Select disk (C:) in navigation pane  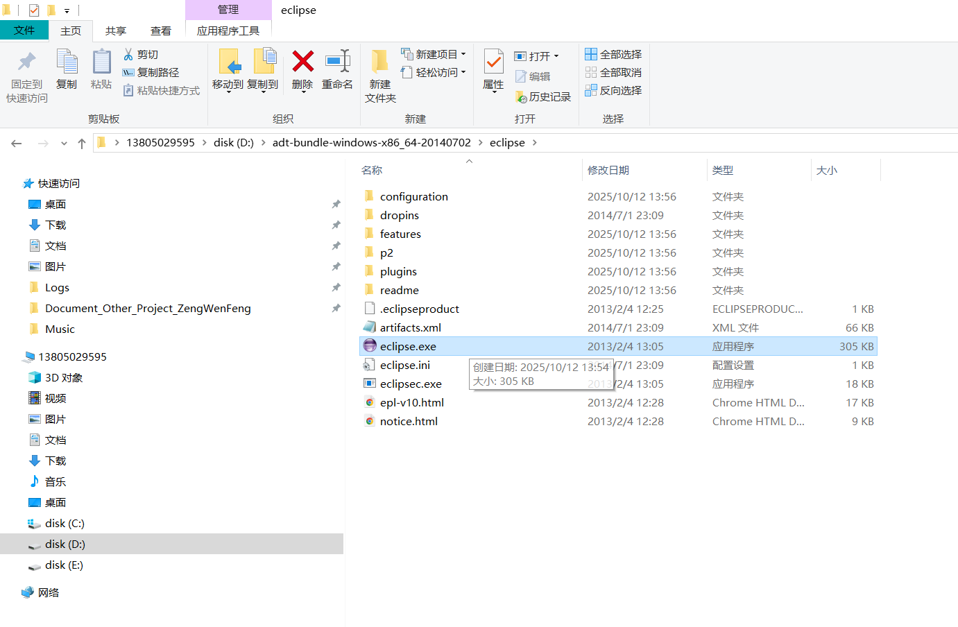click(x=65, y=523)
